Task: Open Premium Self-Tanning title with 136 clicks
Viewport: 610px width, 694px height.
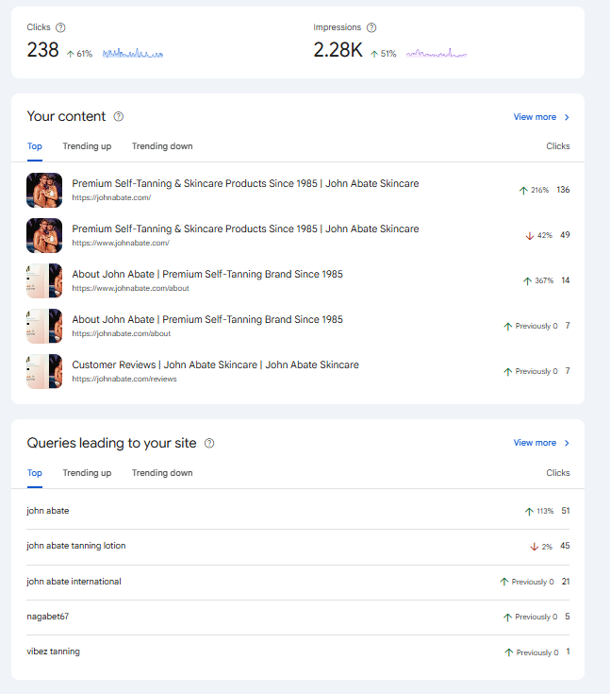Action: 245,183
